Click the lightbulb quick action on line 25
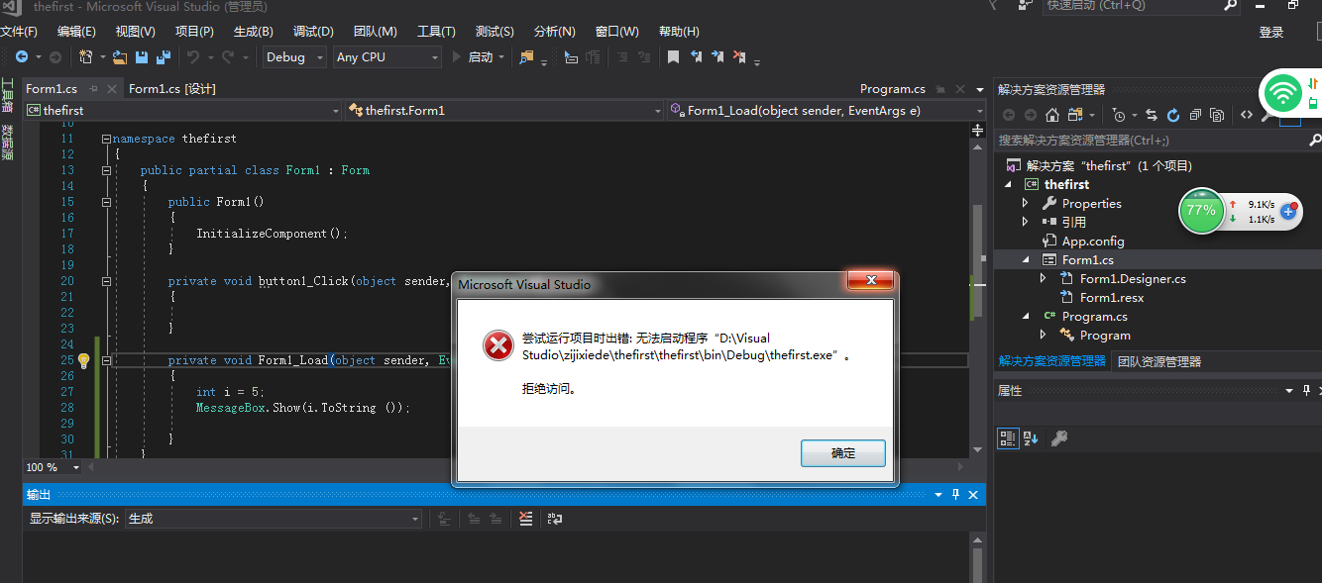Image resolution: width=1322 pixels, height=583 pixels. pos(83,360)
